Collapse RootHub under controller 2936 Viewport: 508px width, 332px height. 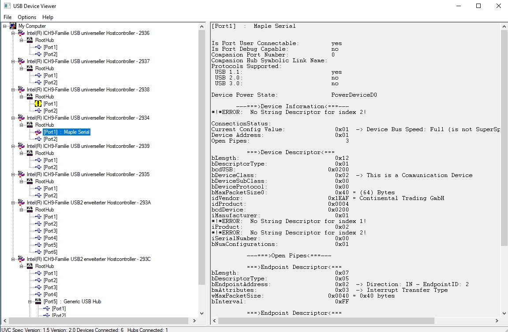[x=21, y=40]
